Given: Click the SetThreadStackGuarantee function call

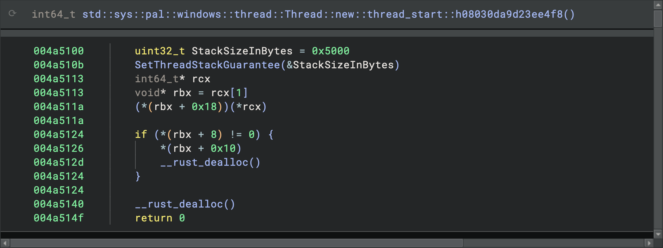Looking at the screenshot, I should click(x=208, y=65).
